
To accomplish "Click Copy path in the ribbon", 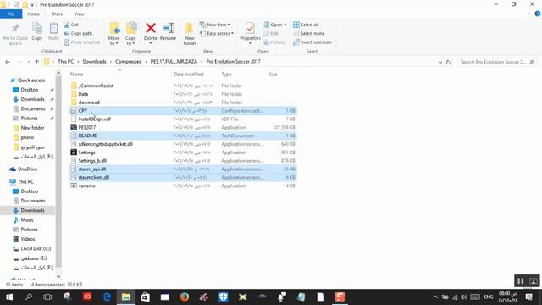I will [x=78, y=34].
